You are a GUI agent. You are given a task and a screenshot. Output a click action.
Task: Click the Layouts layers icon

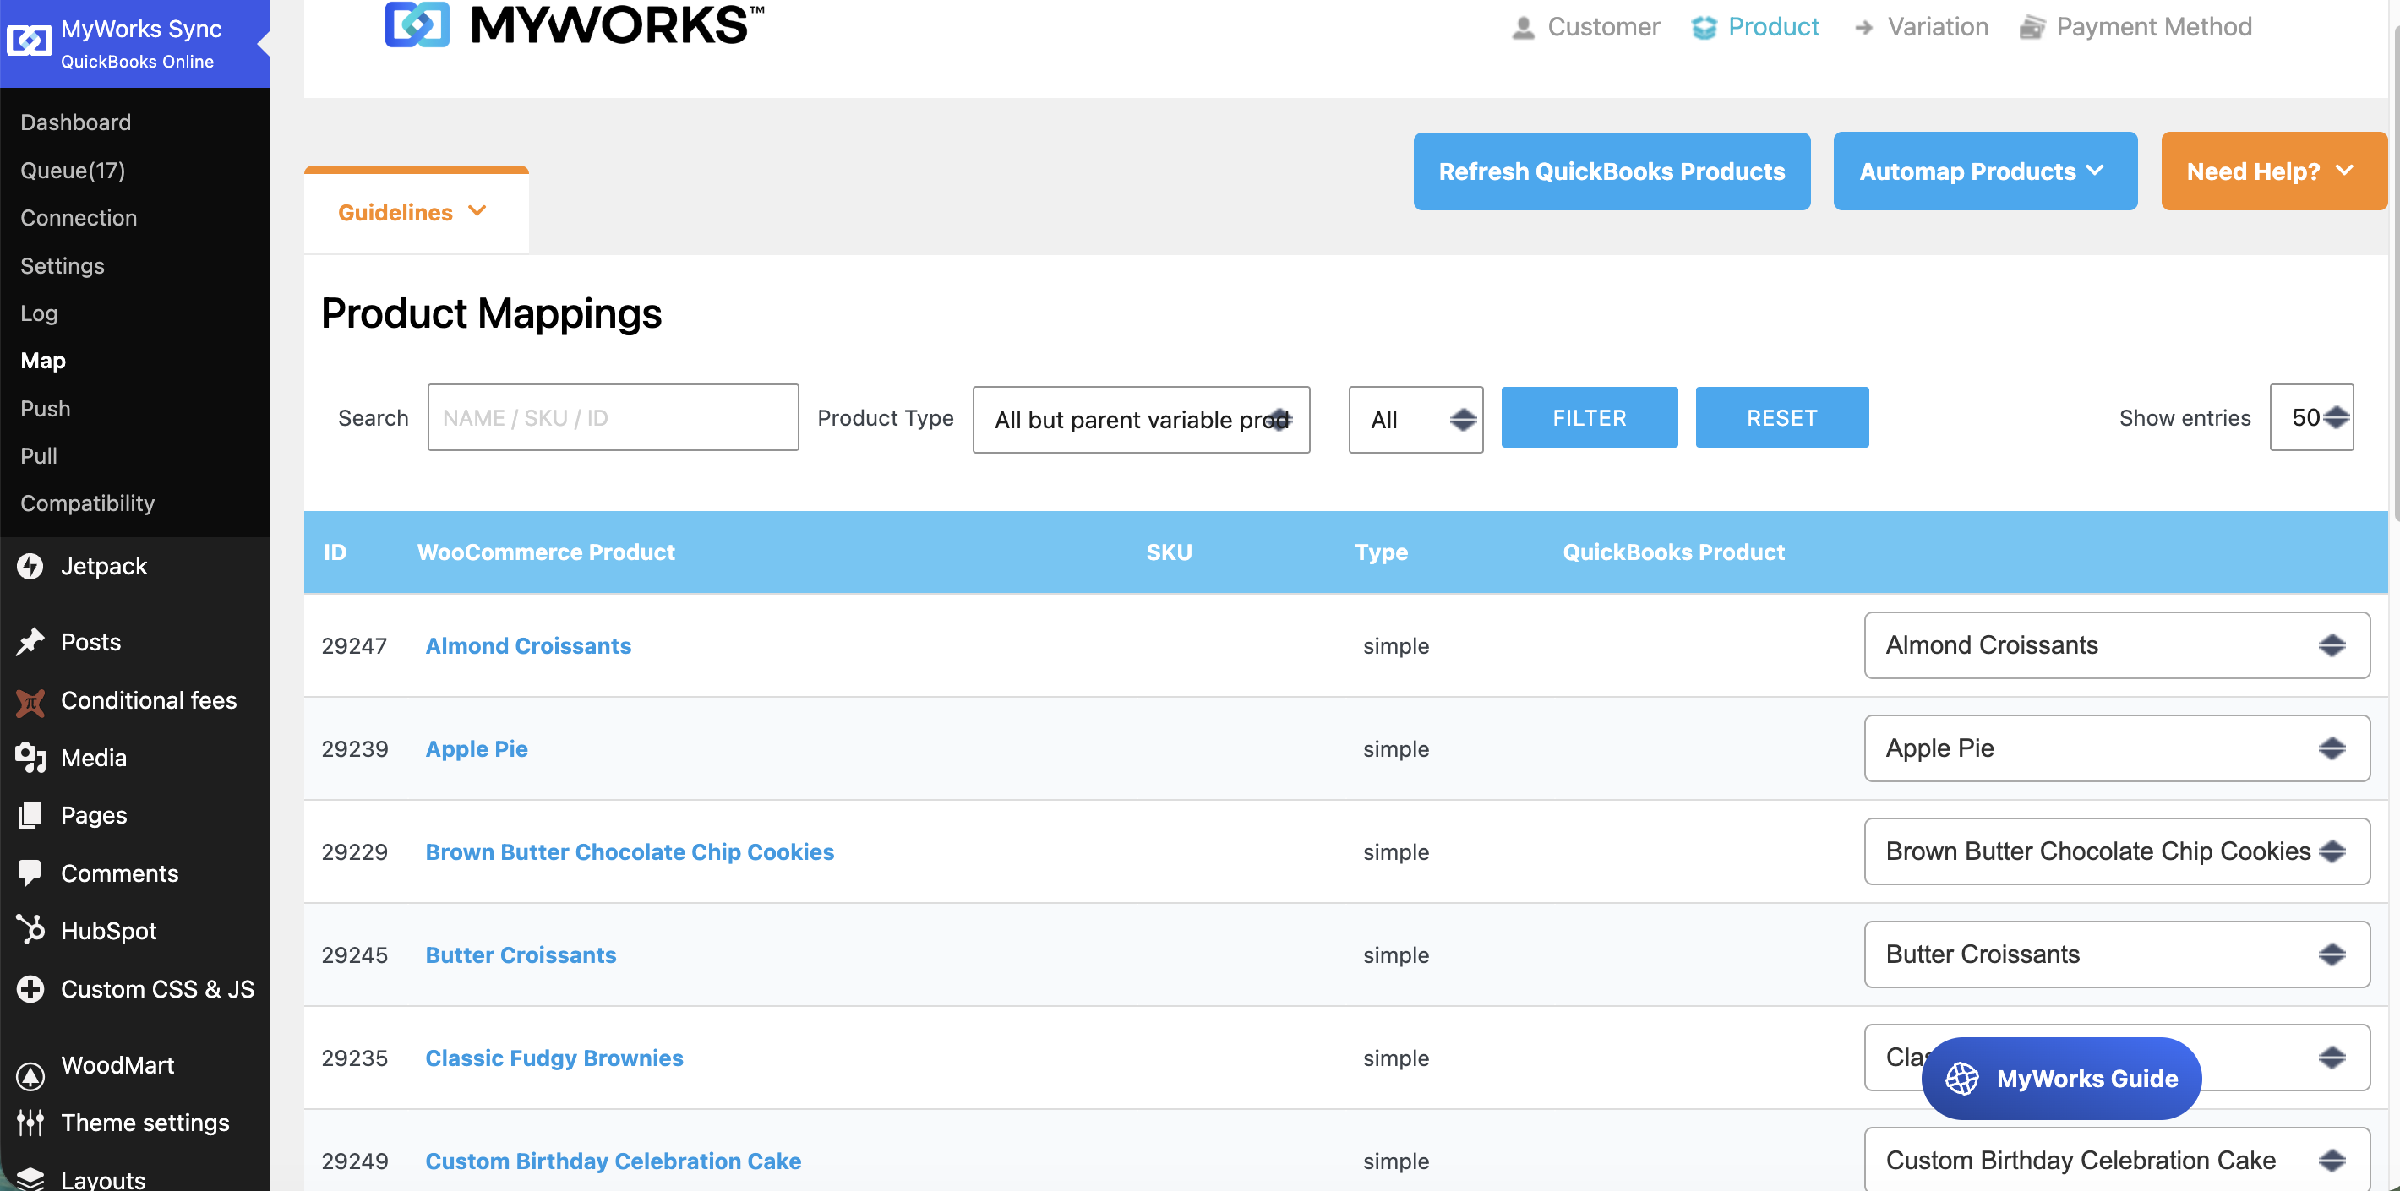(30, 1179)
